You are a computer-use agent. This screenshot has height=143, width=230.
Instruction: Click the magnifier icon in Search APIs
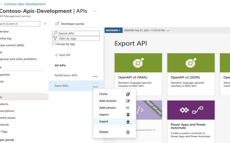click(55, 33)
